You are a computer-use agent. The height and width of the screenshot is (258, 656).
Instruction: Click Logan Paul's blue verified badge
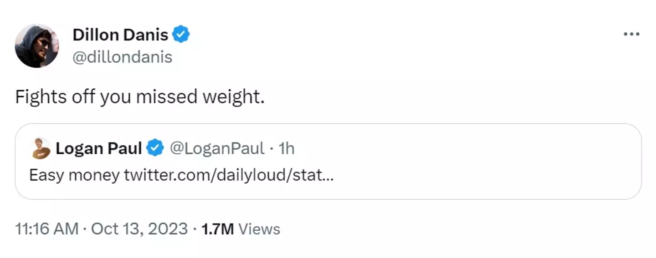coord(155,148)
